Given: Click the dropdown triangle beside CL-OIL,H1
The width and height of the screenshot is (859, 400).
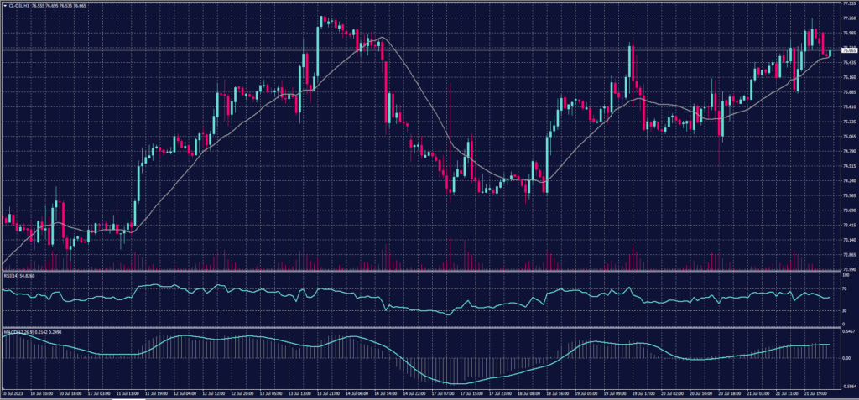Looking at the screenshot, I should tap(4, 5).
